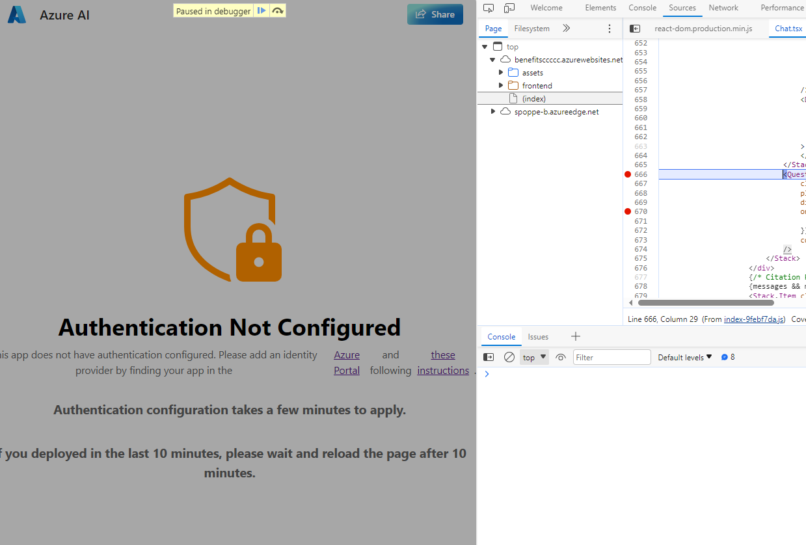Viewport: 806px width, 545px height.
Task: Expand the spoppe-b.azureedge.net domain arrow
Action: point(492,112)
